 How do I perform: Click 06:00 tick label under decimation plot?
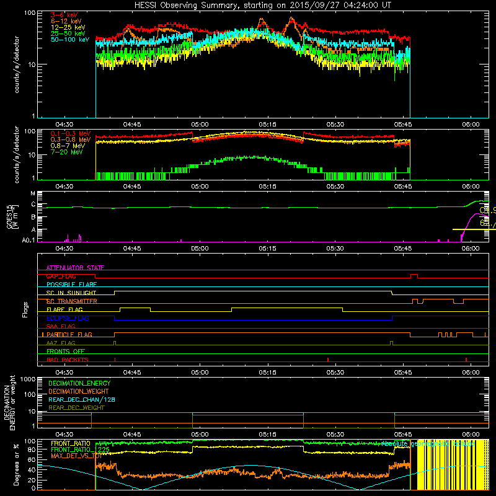[x=471, y=435]
